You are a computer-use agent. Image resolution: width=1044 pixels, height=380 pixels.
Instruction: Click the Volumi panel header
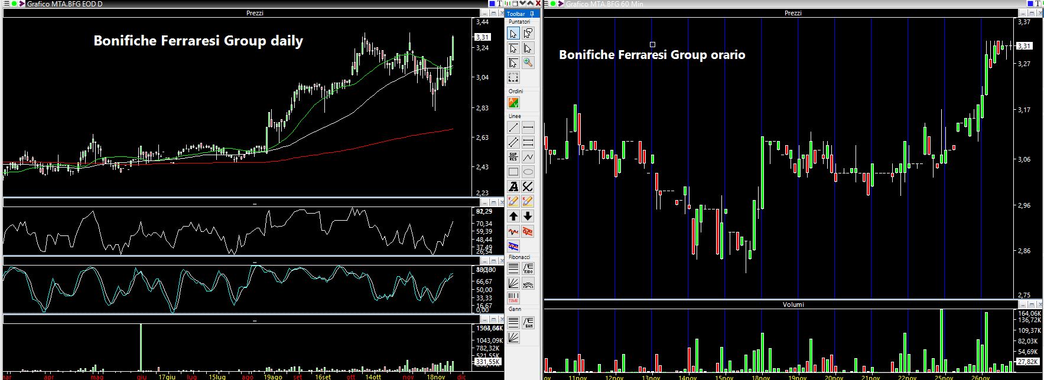(x=793, y=304)
